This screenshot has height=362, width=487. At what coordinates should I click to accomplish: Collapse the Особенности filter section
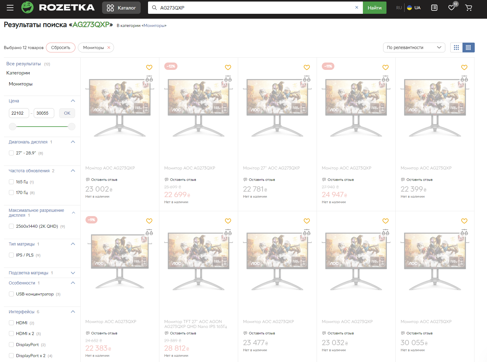point(73,283)
